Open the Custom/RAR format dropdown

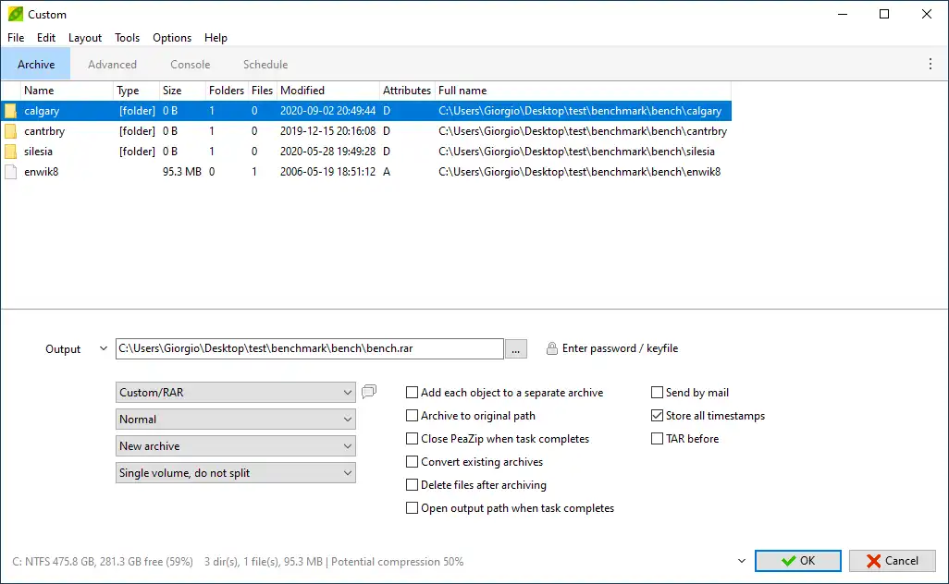236,393
